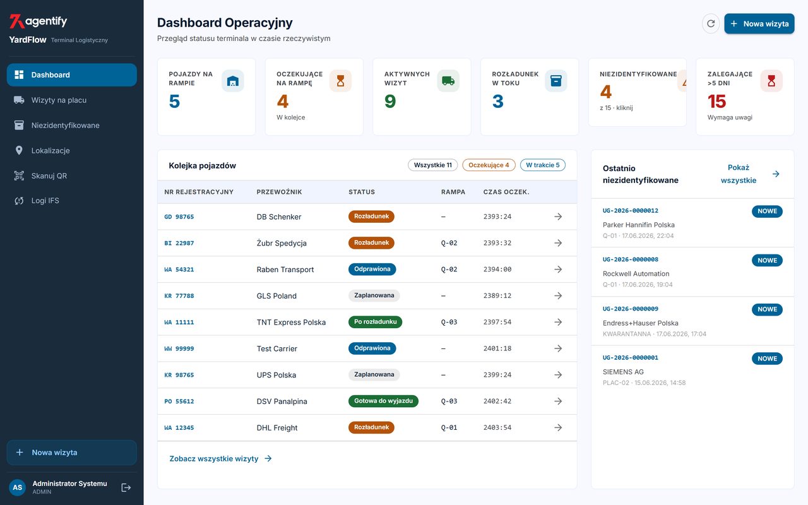Click the logout icon next to Administrator Systemu

pos(126,487)
